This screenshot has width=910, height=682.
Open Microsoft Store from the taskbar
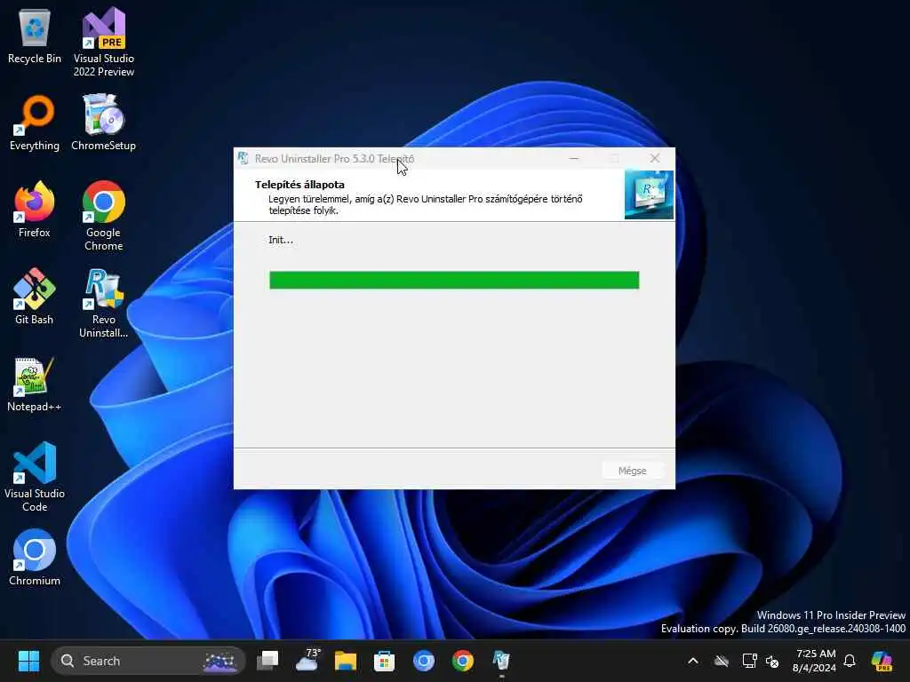click(384, 661)
